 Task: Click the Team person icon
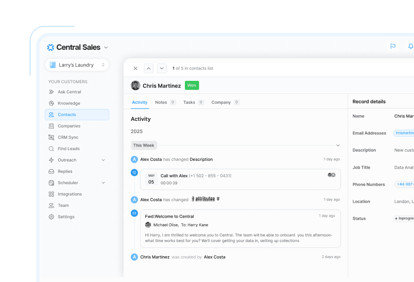pyautogui.click(x=51, y=205)
